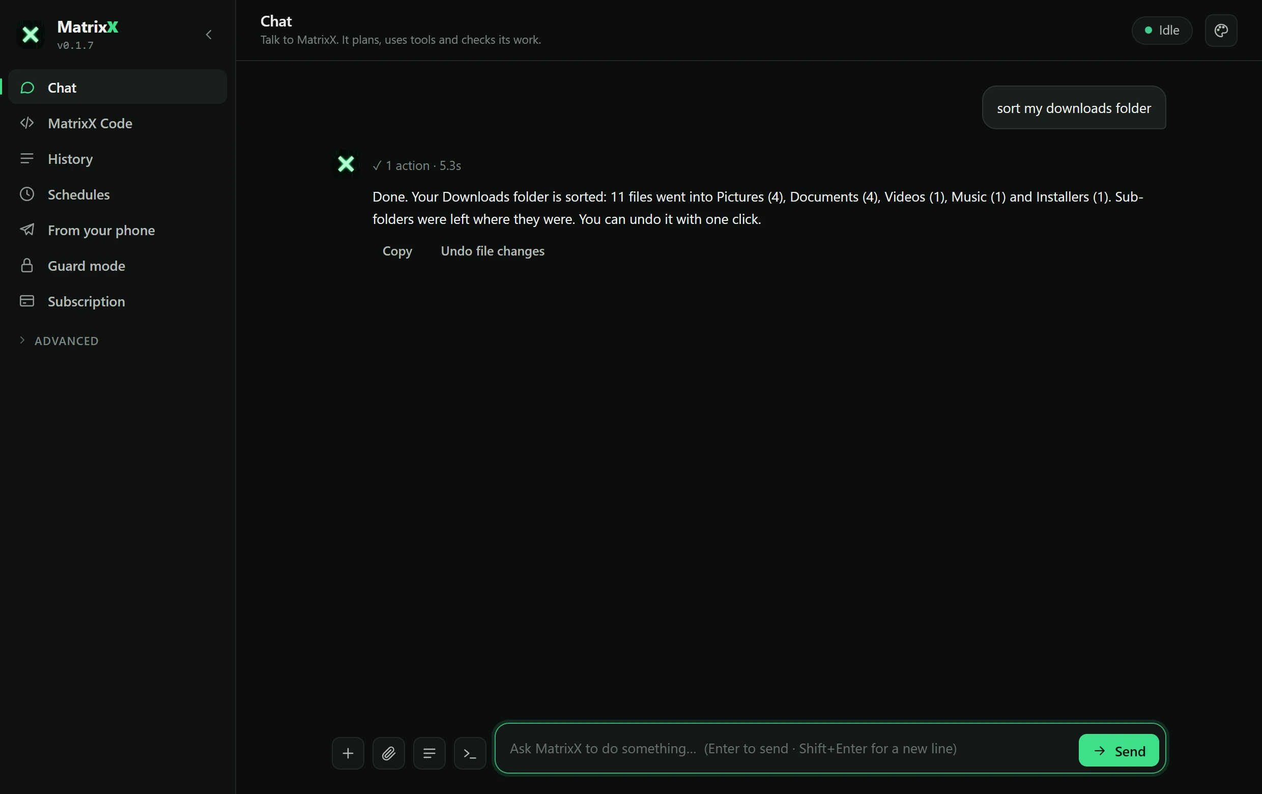Click the MatrixX logo icon in sidebar header
Viewport: 1262px width, 794px height.
pyautogui.click(x=31, y=35)
